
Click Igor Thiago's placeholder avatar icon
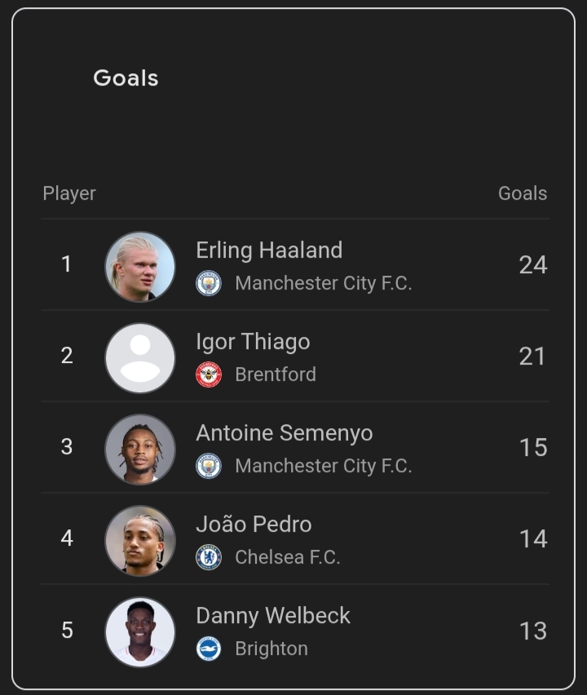(140, 357)
